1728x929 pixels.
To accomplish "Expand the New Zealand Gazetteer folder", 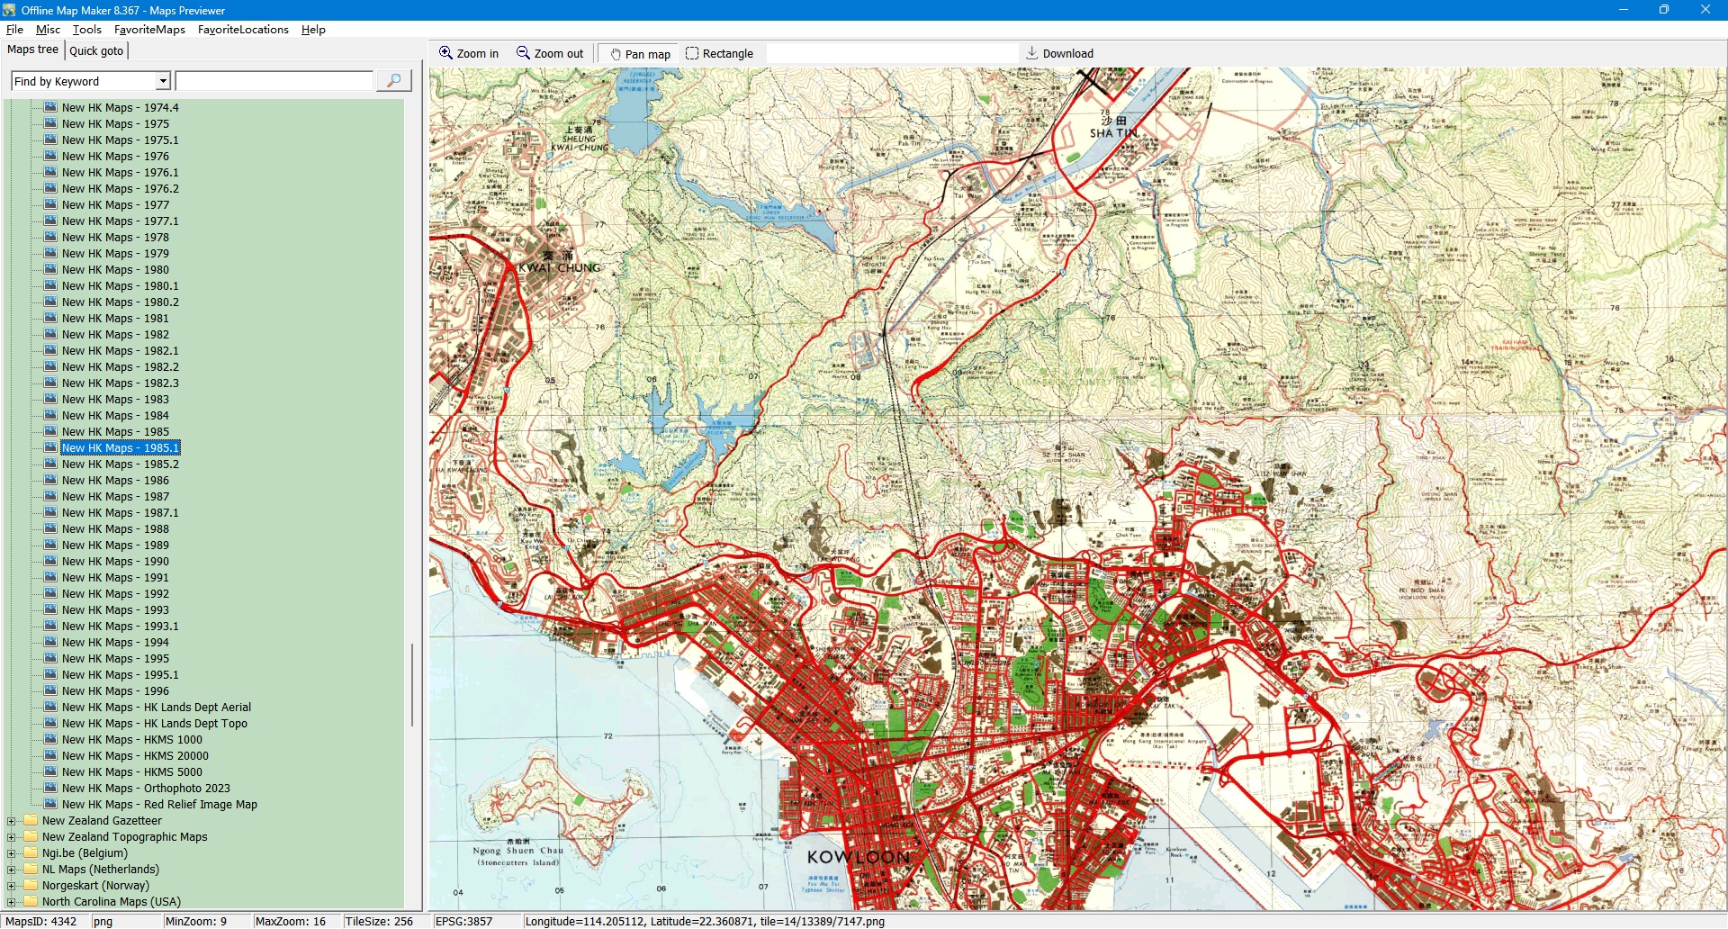I will click(12, 821).
